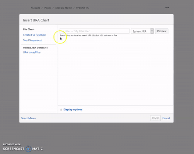Open PARENT-00 breadcrumb link
This screenshot has height=154, width=194.
click(x=83, y=8)
